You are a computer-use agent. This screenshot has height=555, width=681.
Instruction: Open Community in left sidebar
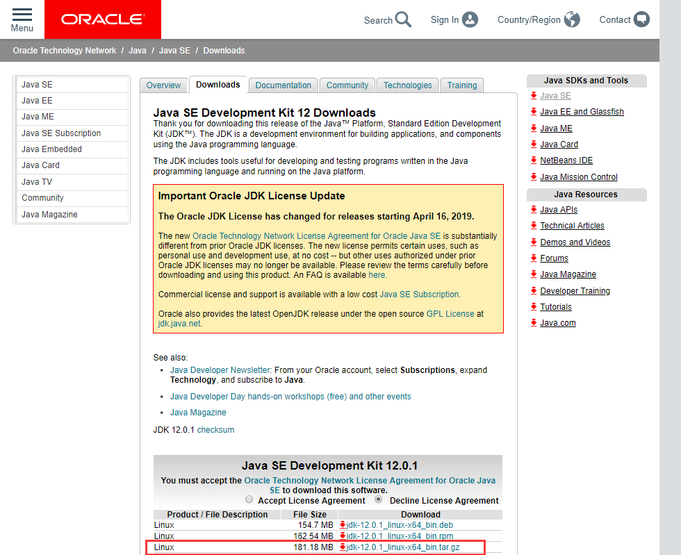[x=72, y=198]
